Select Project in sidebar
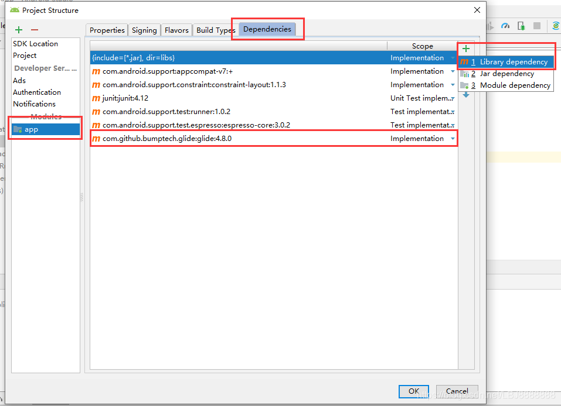This screenshot has height=406, width=561. click(25, 56)
